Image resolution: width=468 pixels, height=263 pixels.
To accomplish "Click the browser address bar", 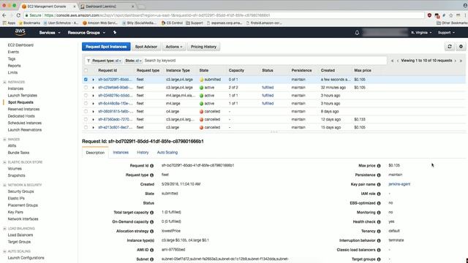I will click(x=224, y=15).
